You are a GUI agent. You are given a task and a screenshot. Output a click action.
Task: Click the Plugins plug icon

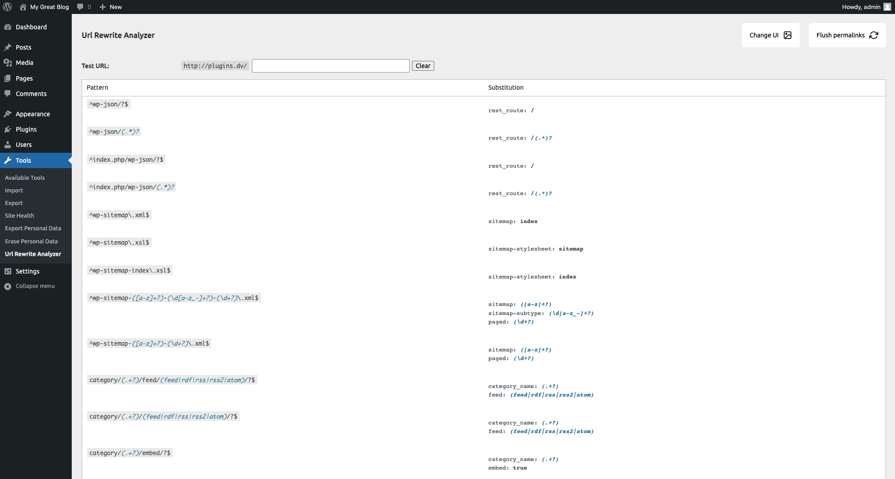8,129
